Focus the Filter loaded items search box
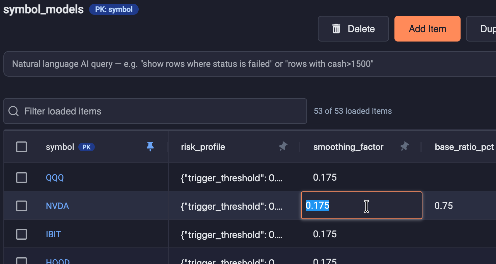Screen dimensions: 496x264 [x=155, y=111]
